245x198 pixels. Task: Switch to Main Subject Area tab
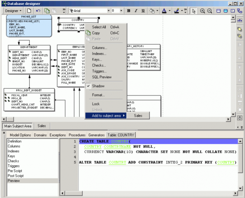tap(17, 126)
